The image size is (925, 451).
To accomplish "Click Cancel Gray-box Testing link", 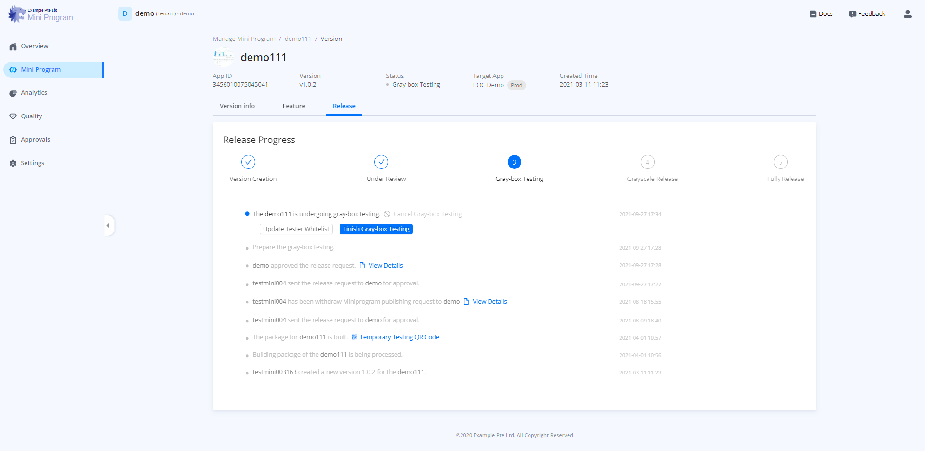I will (x=427, y=214).
